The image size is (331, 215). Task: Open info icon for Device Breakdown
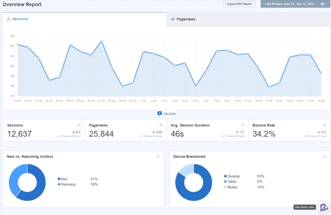click(x=324, y=156)
